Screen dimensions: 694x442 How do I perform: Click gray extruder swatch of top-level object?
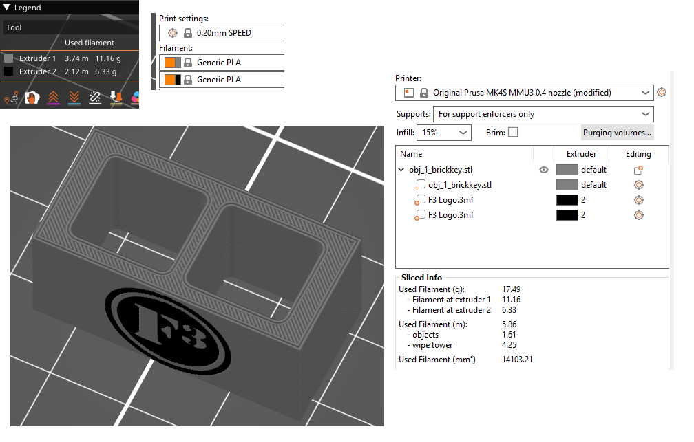tap(567, 170)
